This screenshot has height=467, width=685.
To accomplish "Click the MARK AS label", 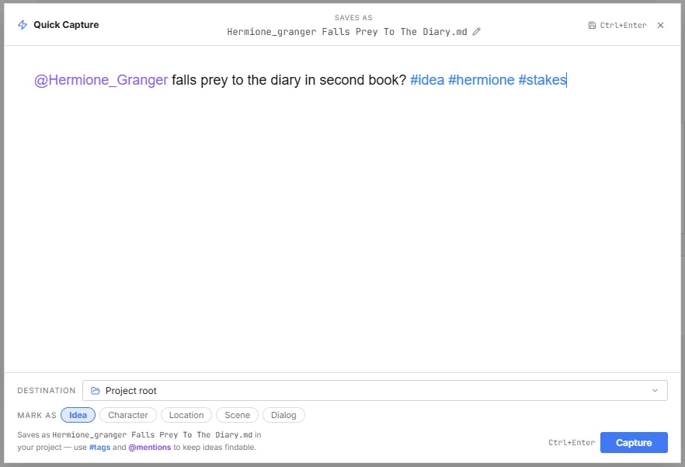I will coord(37,415).
